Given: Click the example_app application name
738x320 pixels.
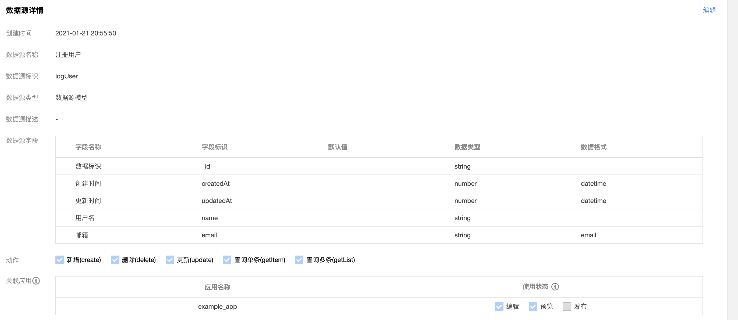Looking at the screenshot, I should [x=217, y=307].
